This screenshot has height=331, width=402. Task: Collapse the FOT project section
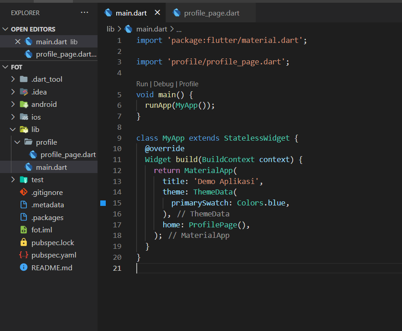click(x=5, y=67)
